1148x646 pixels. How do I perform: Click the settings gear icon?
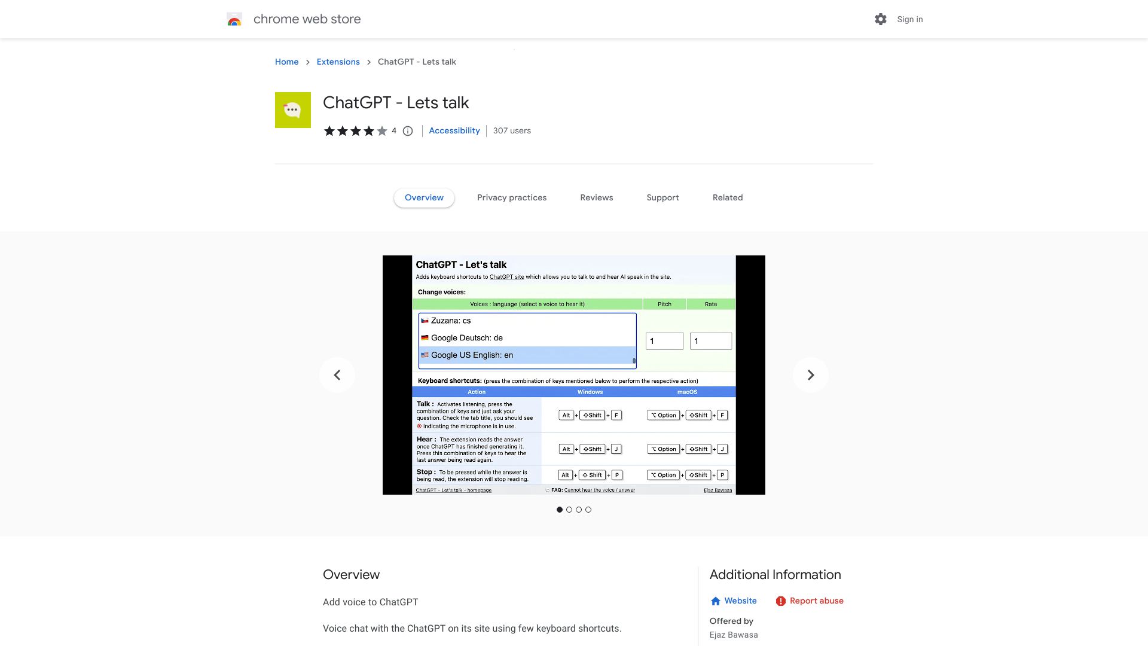[881, 19]
